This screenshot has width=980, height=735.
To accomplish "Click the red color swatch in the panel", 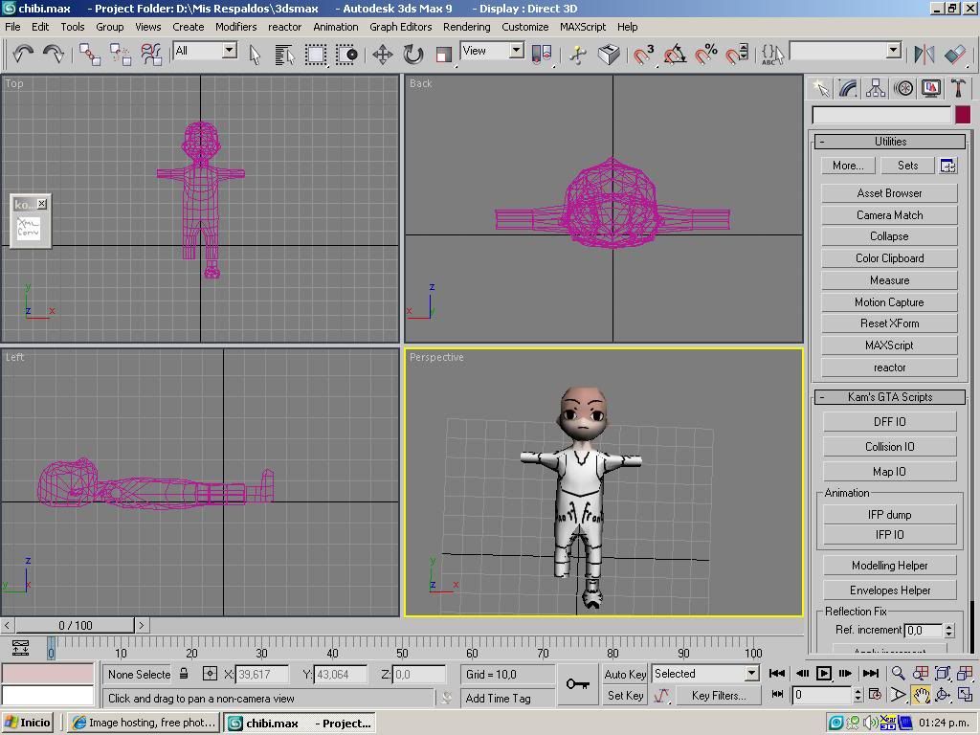I will pyautogui.click(x=963, y=114).
